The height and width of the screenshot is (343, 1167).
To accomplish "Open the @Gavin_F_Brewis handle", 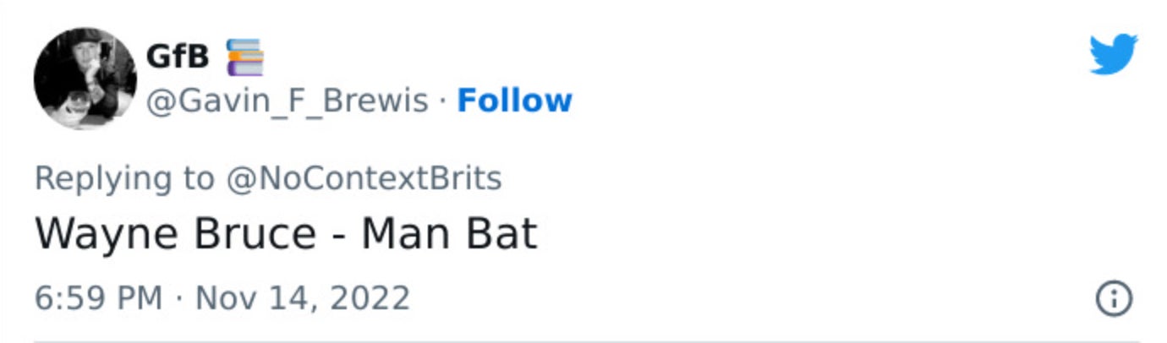I will (x=288, y=101).
